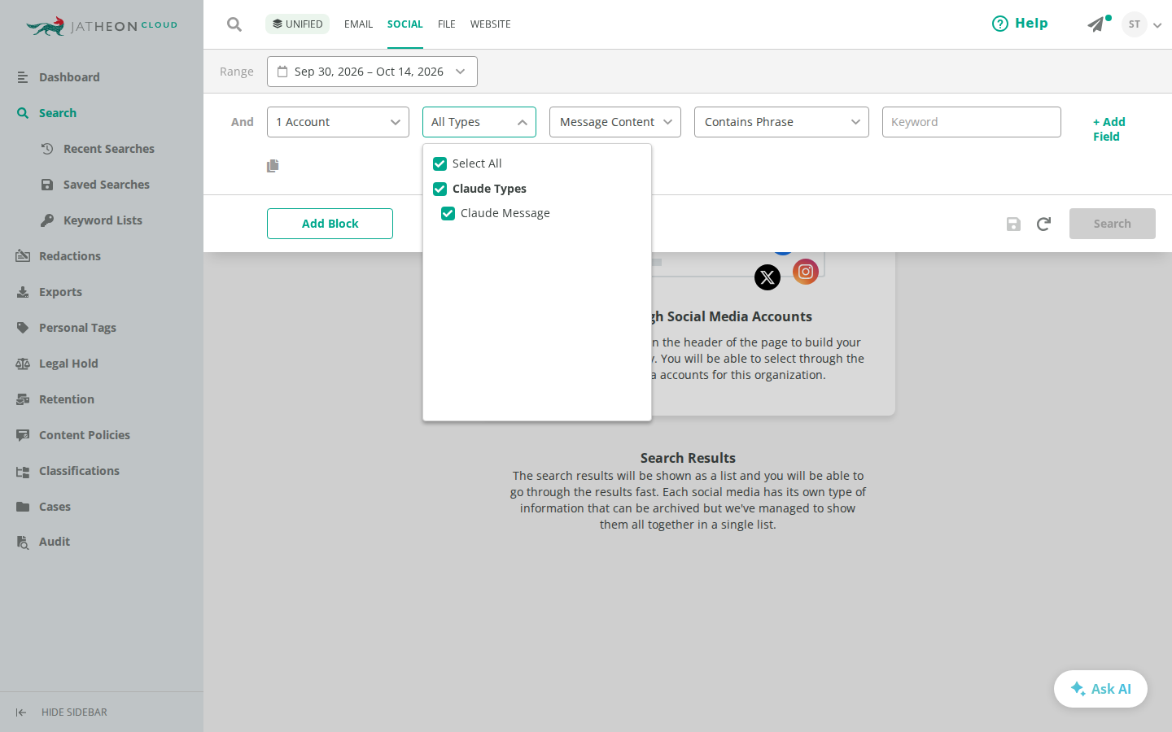Uncheck the Select All checkbox

coord(439,163)
